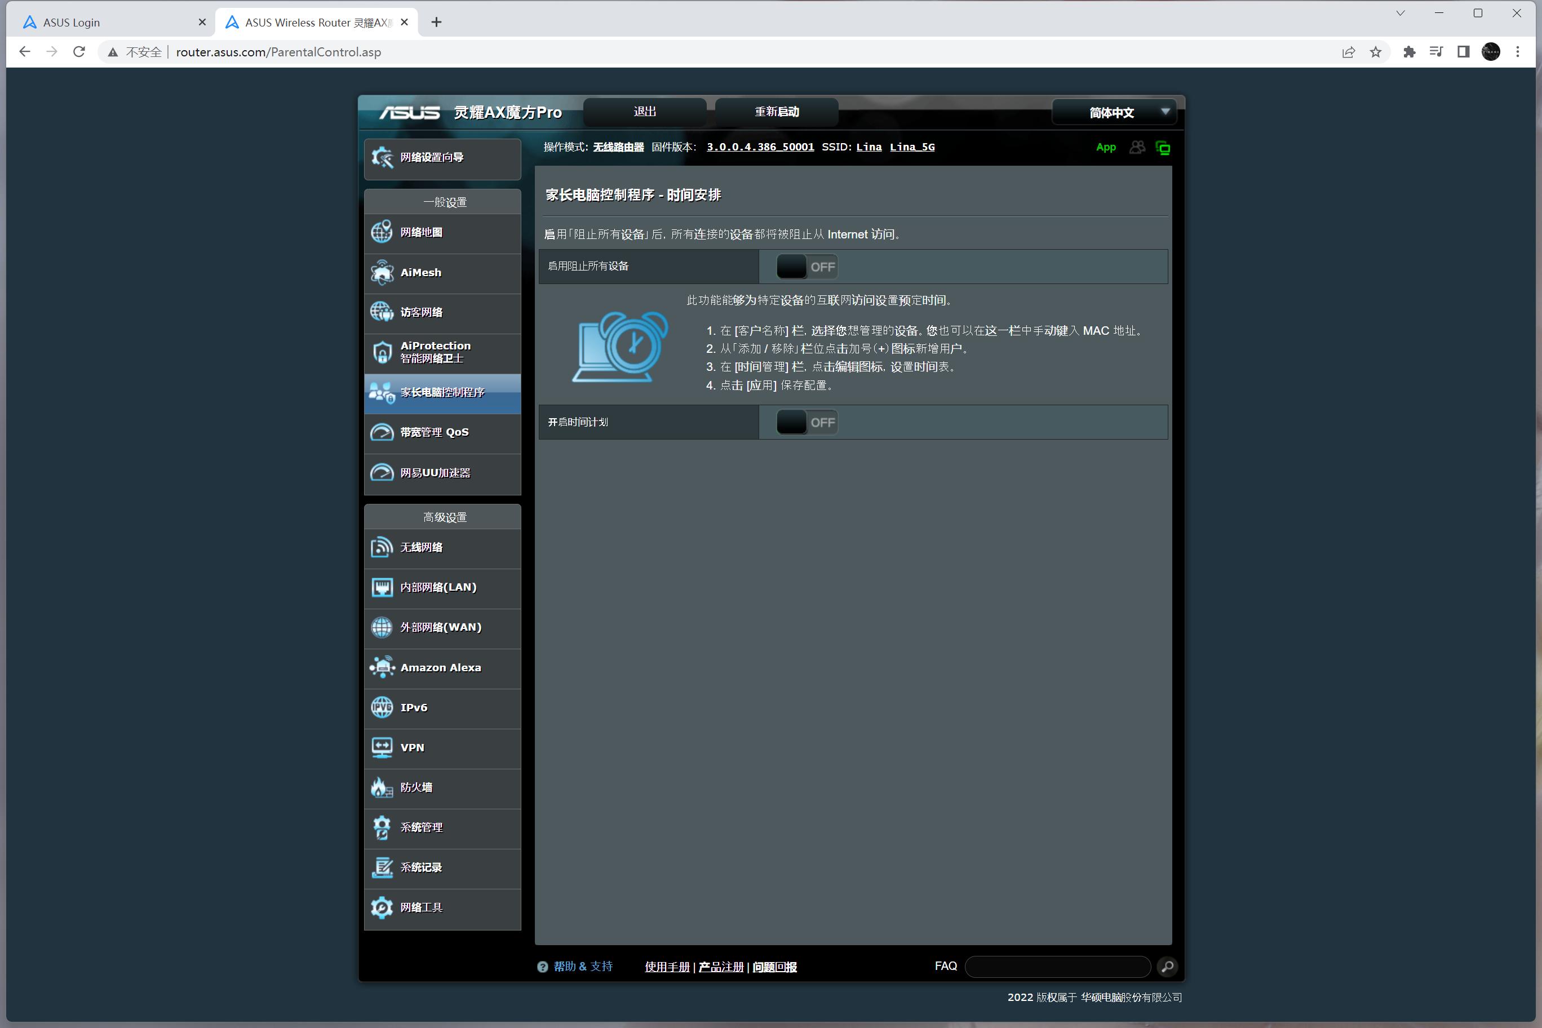
Task: Click the user clients icon next to App
Action: (x=1137, y=148)
